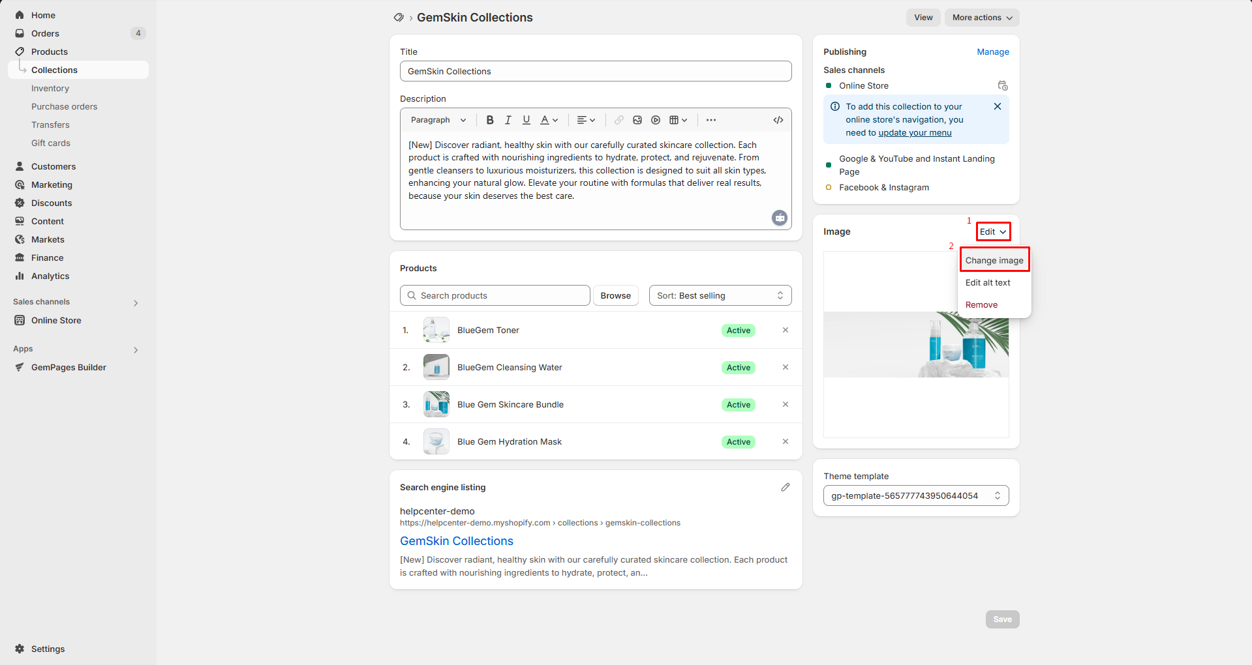This screenshot has width=1252, height=665.
Task: Click the Search products field
Action: 495,295
